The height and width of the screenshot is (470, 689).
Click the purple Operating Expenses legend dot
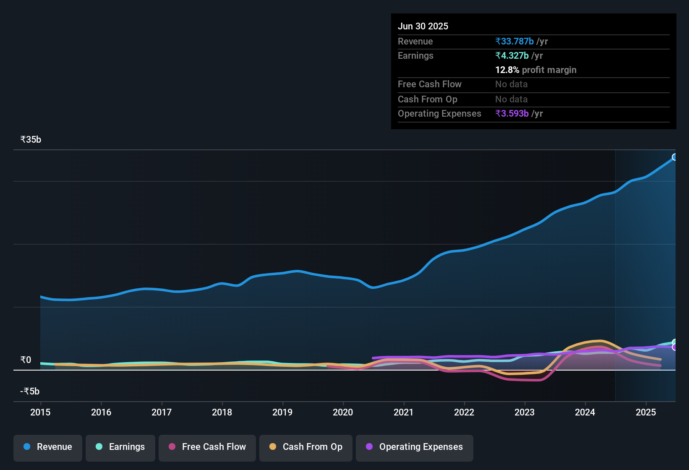369,446
